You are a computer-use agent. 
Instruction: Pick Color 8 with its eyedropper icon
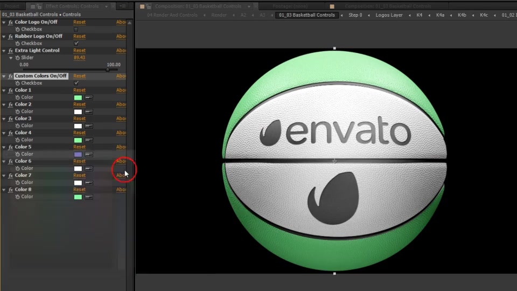click(x=89, y=197)
